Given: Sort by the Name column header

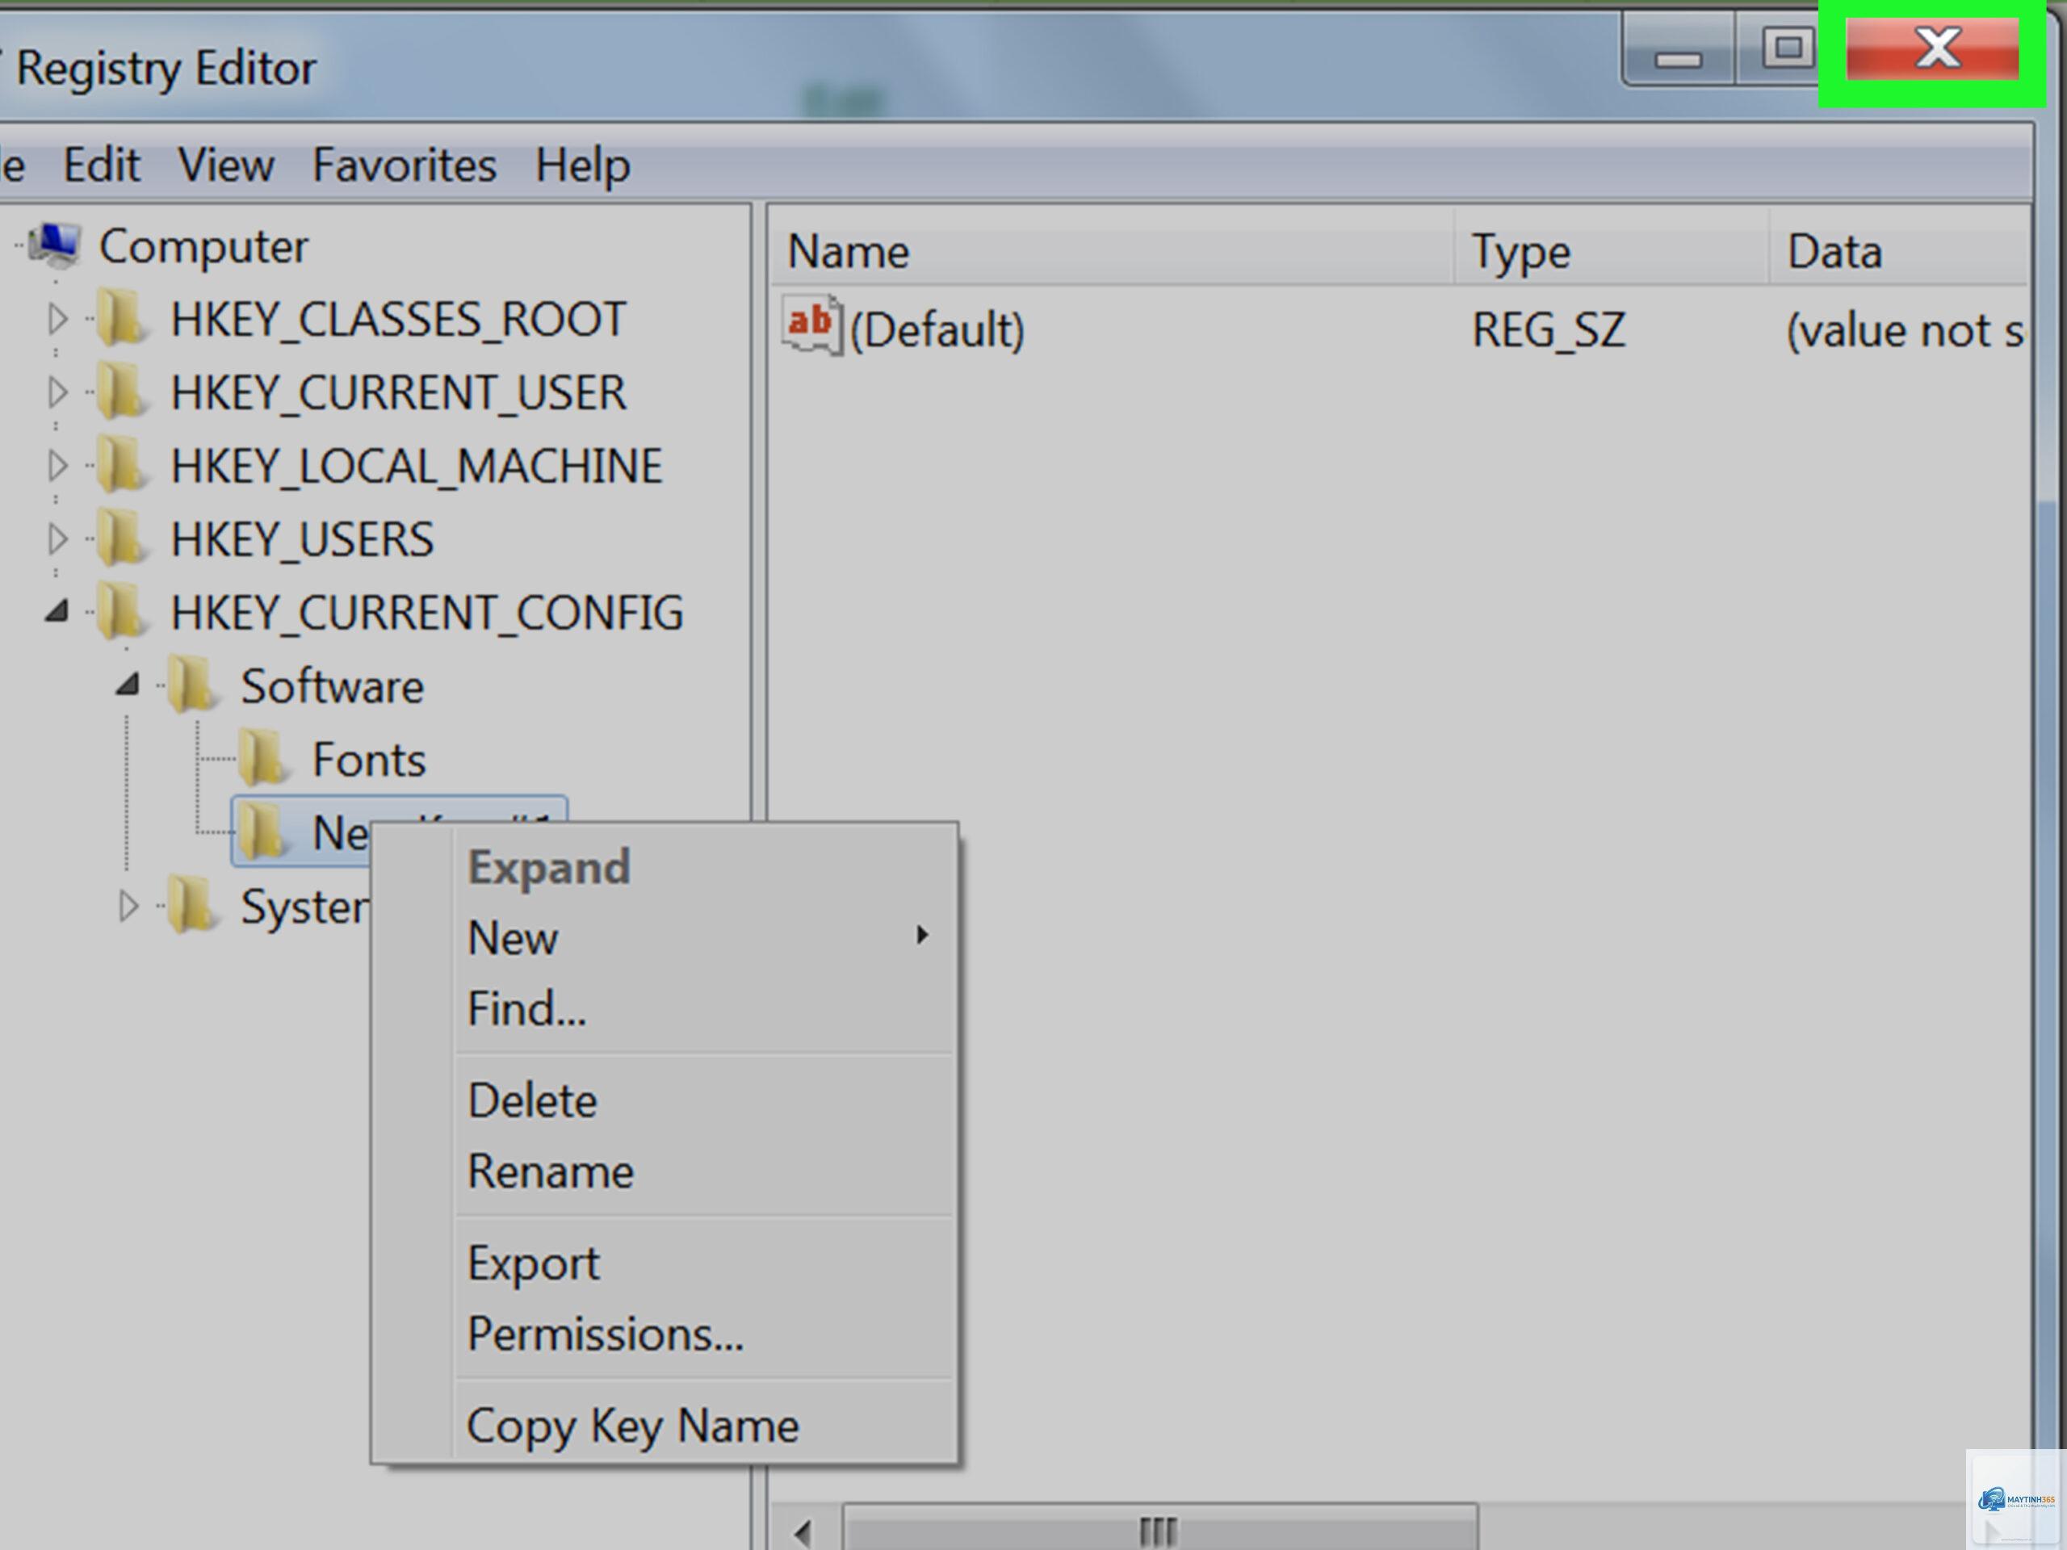Looking at the screenshot, I should pos(1112,252).
